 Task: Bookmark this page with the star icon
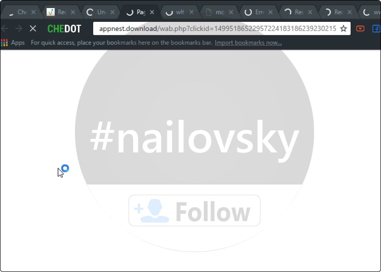point(343,29)
